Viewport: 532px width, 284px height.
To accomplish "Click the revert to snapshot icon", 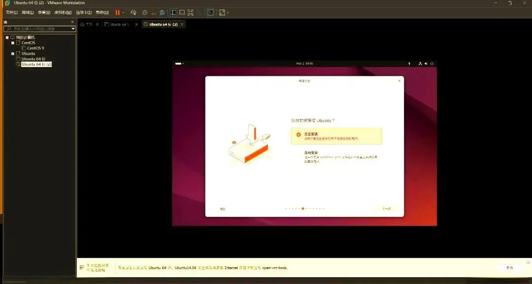I will point(153,12).
